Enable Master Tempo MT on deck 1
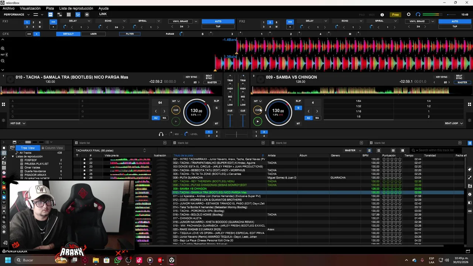 [x=217, y=123]
